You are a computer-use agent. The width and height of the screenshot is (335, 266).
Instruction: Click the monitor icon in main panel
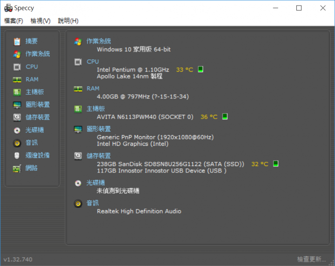click(78, 129)
